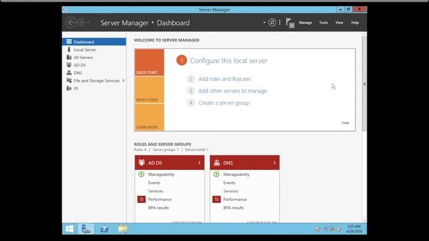Open the View menu
The image size is (429, 241).
click(x=339, y=23)
